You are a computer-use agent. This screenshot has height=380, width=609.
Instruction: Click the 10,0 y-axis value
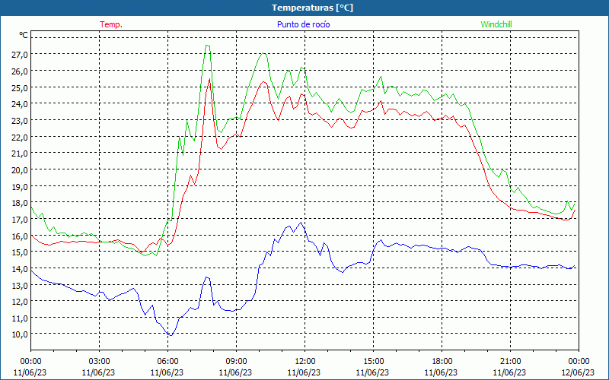coord(20,334)
